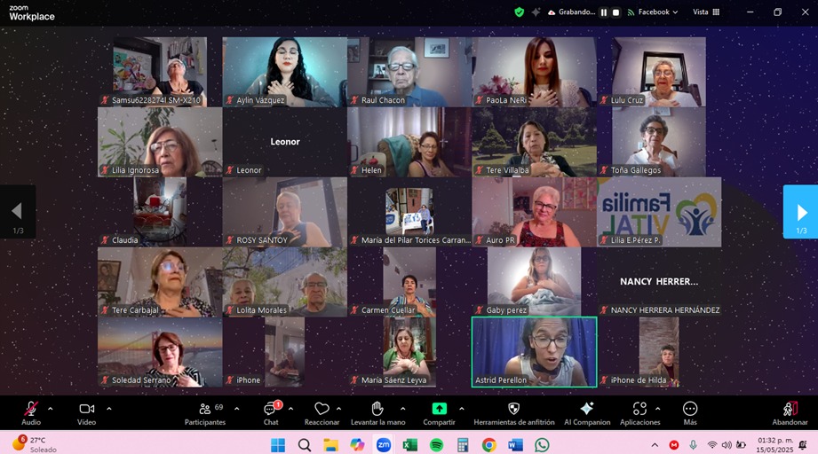
Task: Expand the audio options arrow
Action: [x=51, y=409]
